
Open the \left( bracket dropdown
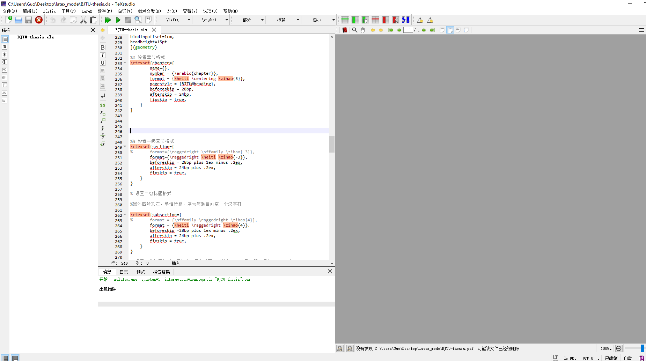(x=189, y=20)
